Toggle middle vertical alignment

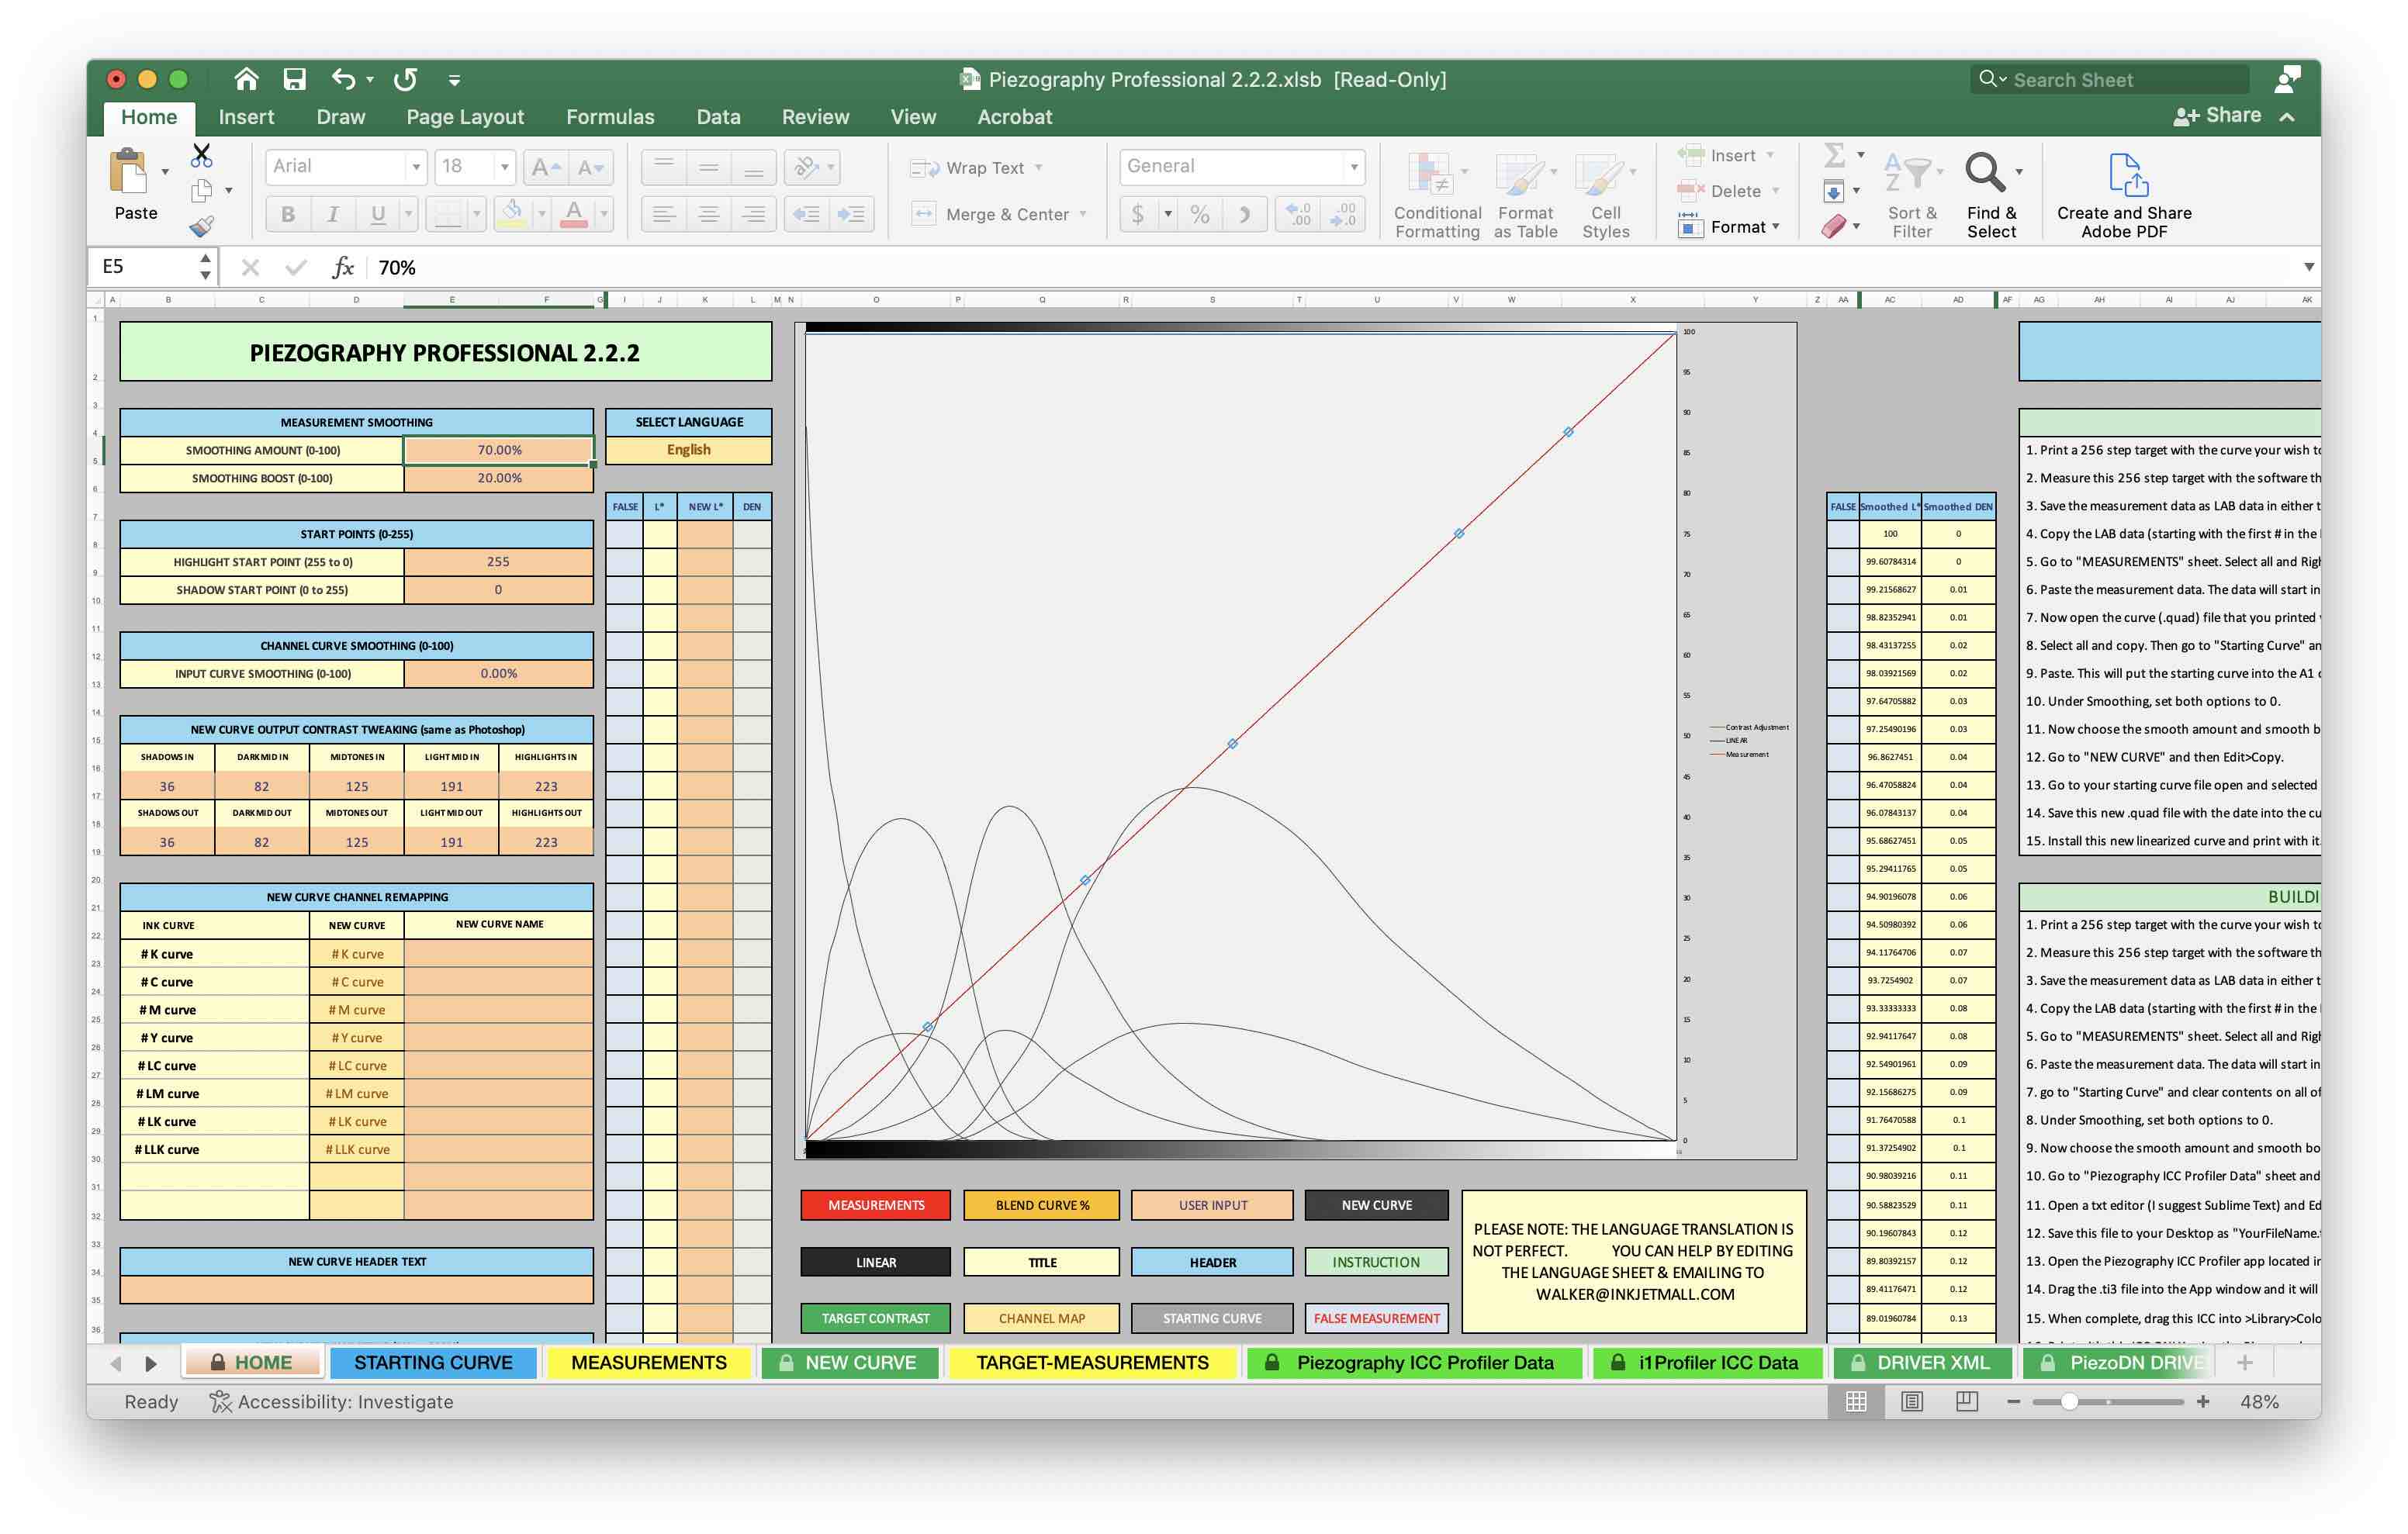[708, 167]
